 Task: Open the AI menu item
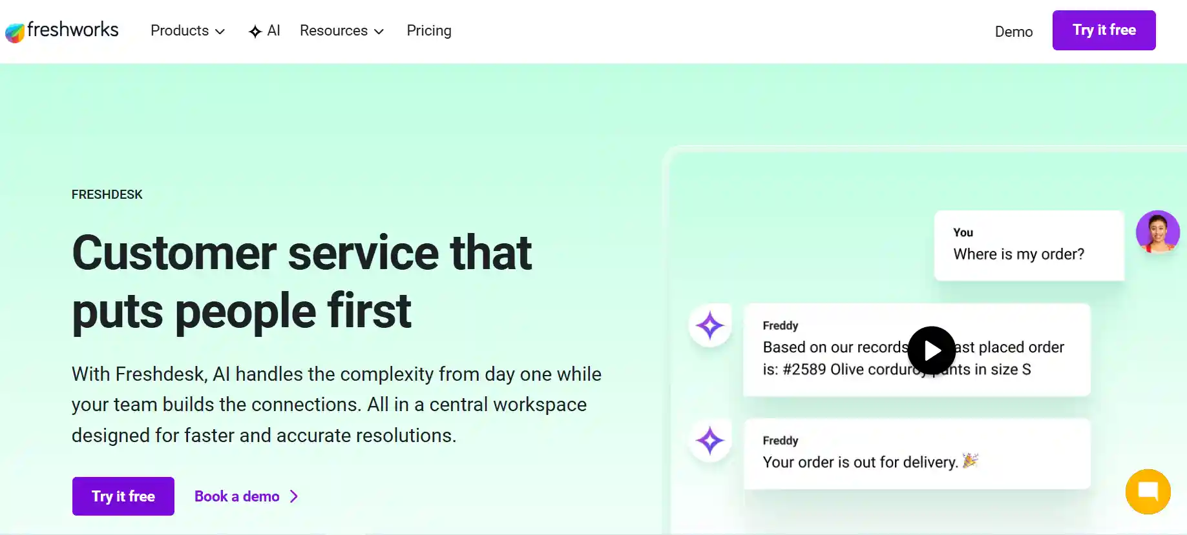(264, 31)
